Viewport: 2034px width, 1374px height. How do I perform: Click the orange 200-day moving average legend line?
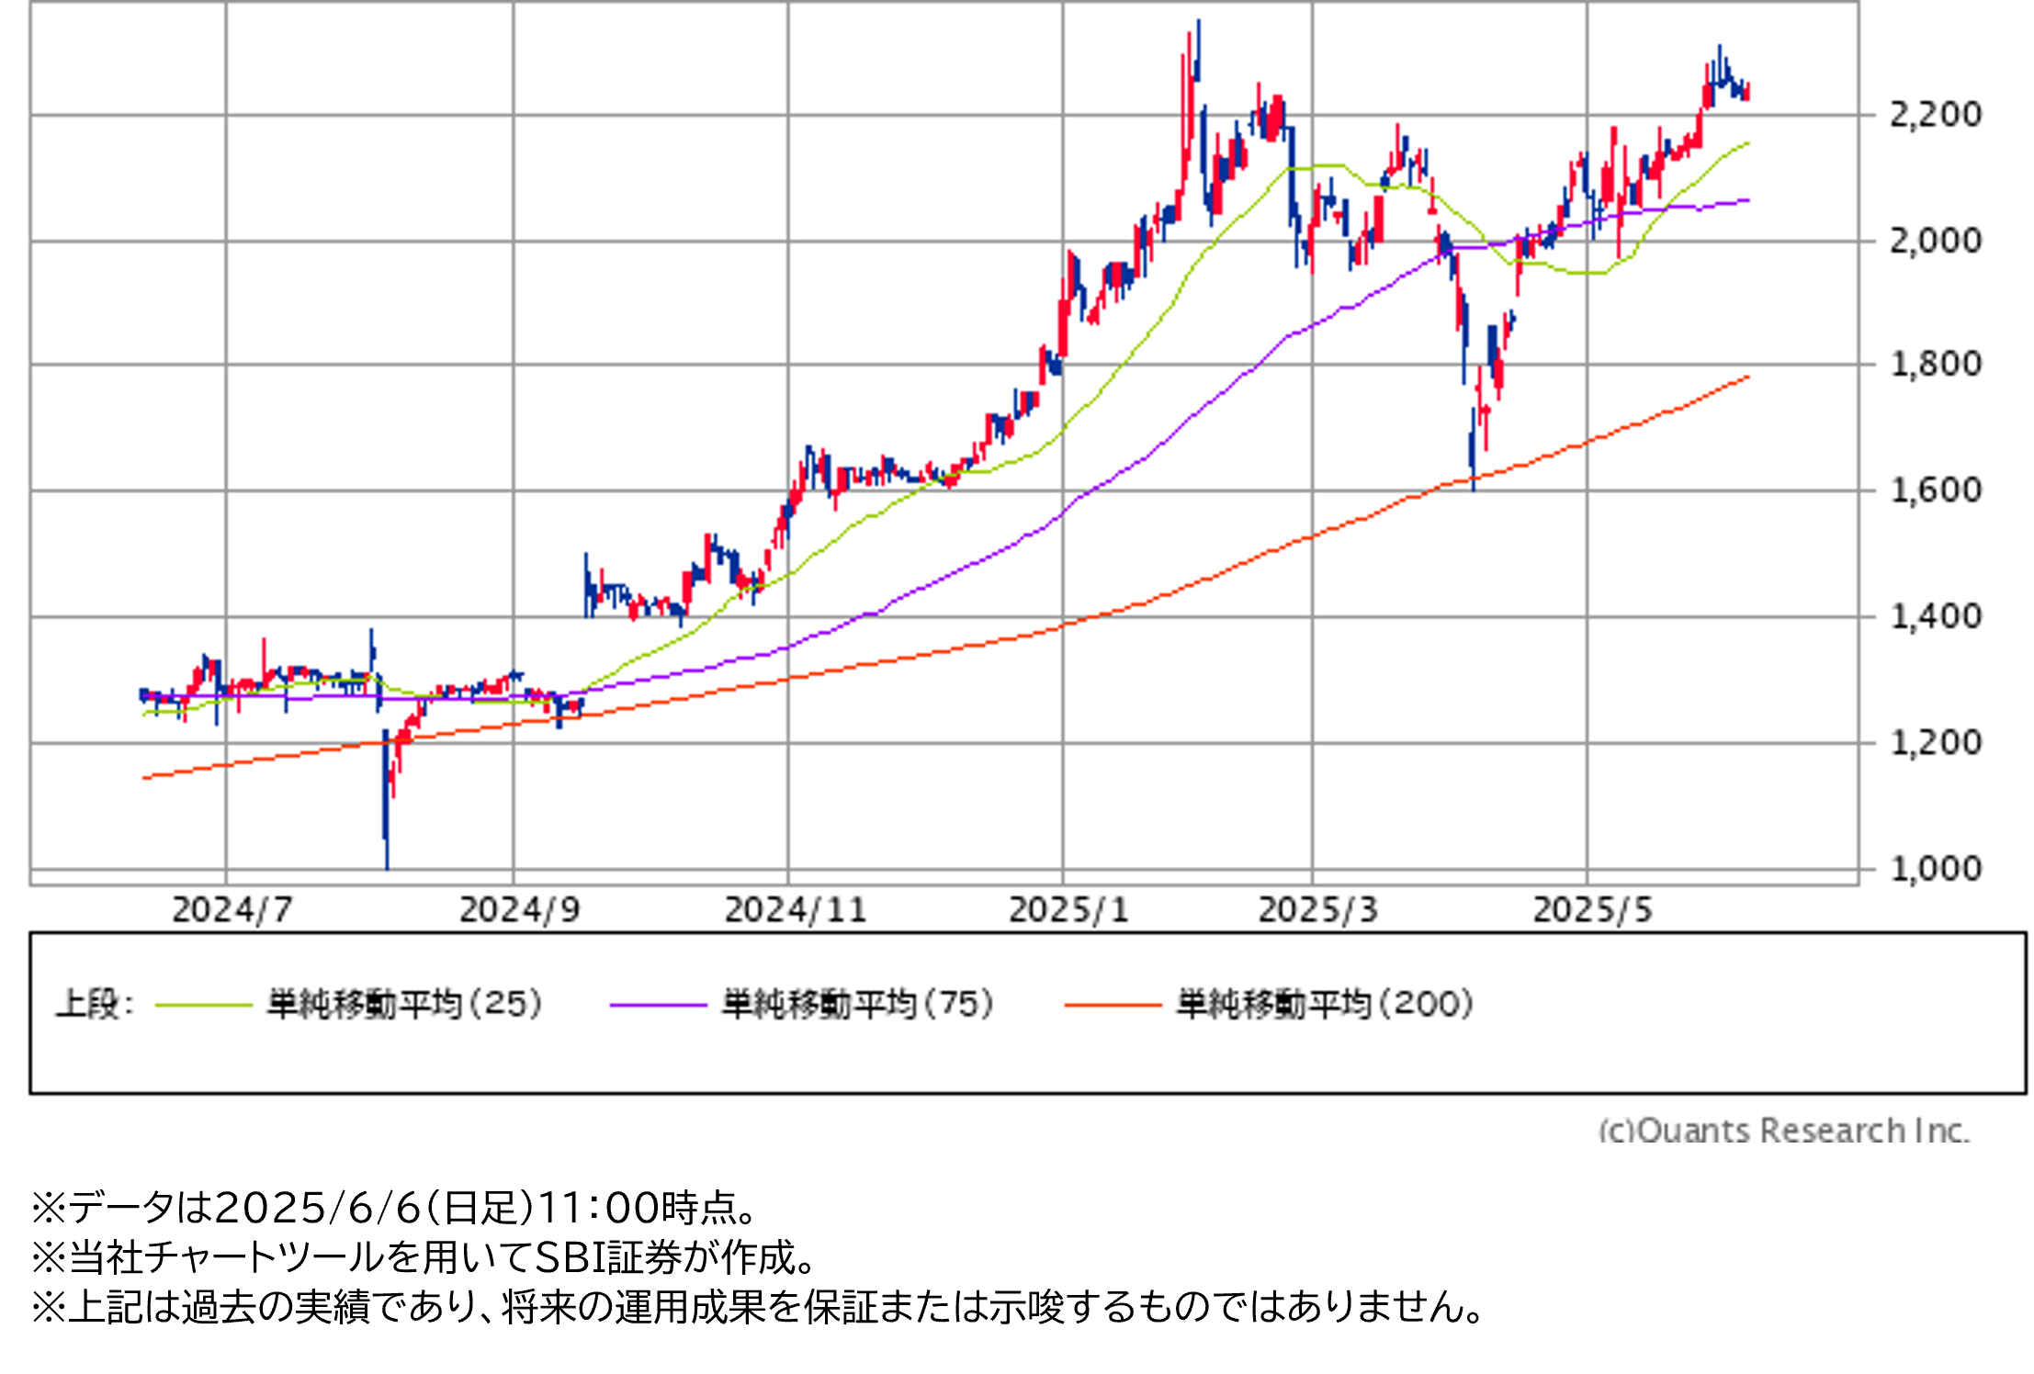(x=1113, y=1006)
